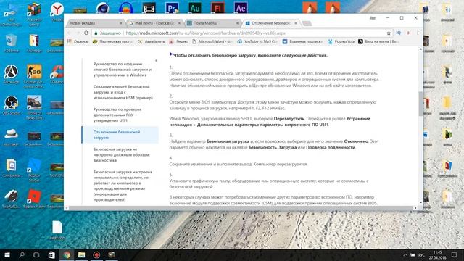Select the Yandex Browser desktop icon
Screen dimensions: 464x261
coord(57,12)
